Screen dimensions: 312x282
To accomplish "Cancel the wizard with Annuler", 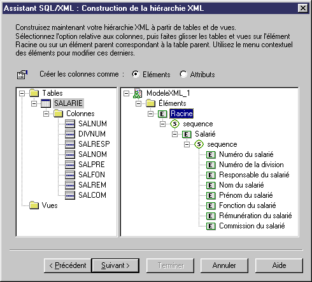I will pyautogui.click(x=224, y=265).
